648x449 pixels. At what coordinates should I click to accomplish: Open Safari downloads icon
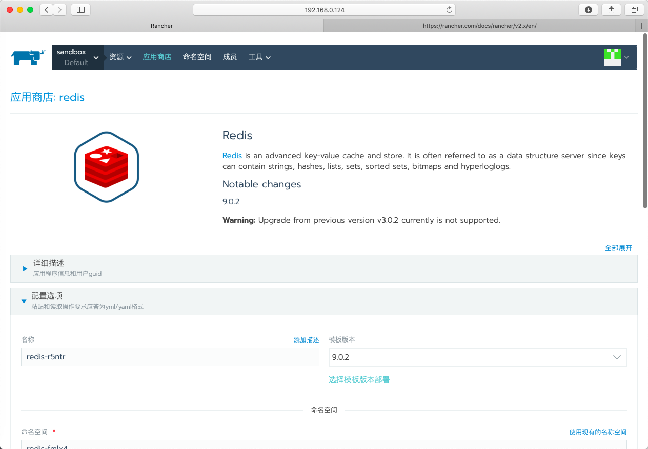tap(589, 9)
